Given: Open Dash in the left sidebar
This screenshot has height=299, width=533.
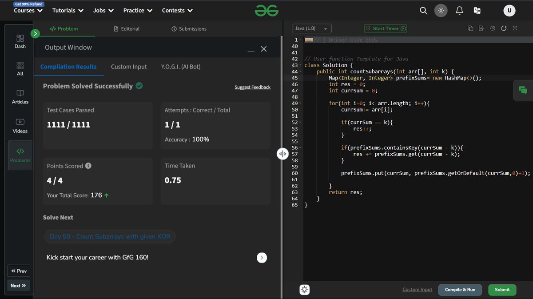Looking at the screenshot, I should (20, 41).
